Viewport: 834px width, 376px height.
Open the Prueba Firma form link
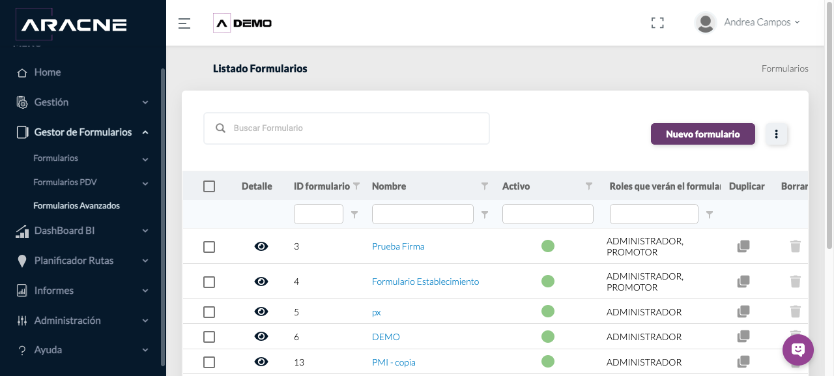(398, 246)
